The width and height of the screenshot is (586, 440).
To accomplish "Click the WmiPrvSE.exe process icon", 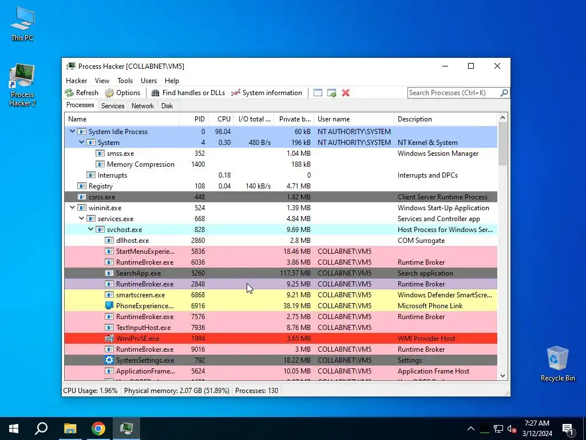I will click(x=109, y=338).
